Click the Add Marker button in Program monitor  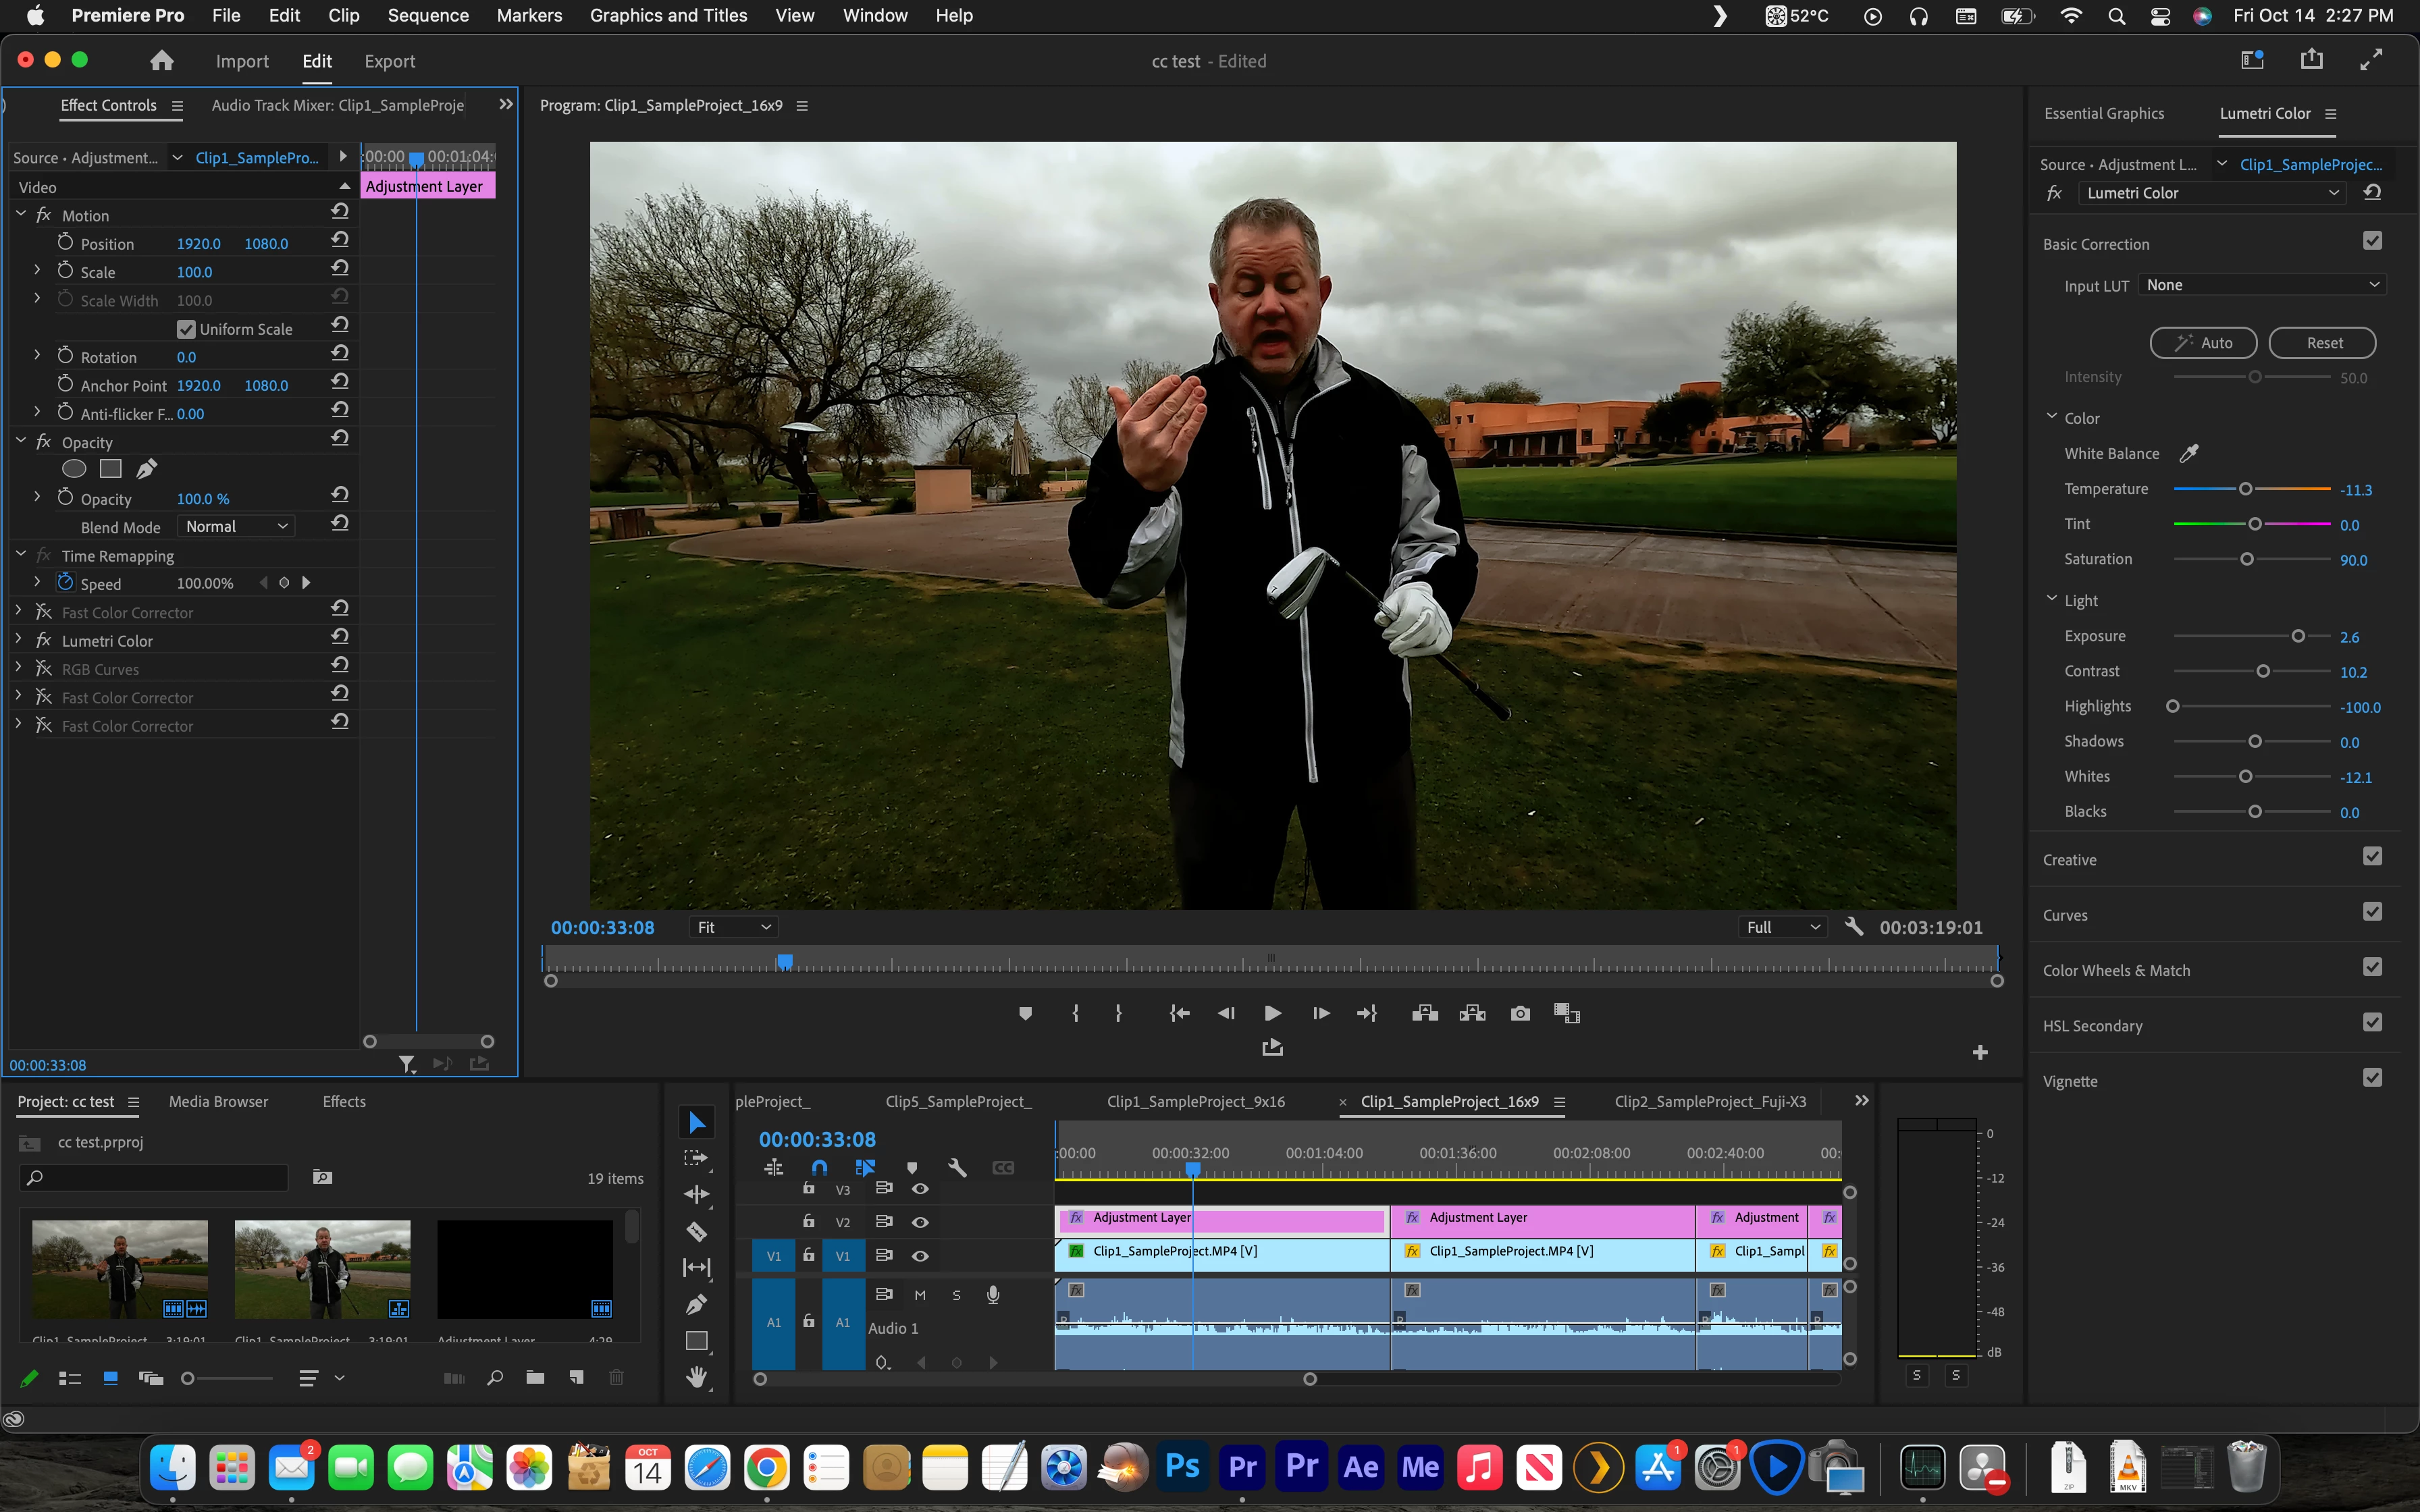[1025, 1014]
